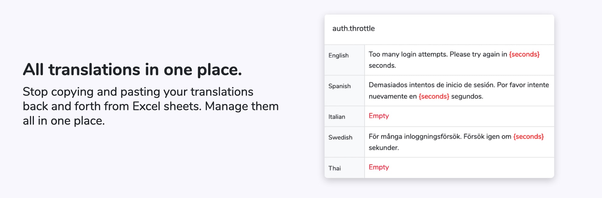This screenshot has height=198, width=602.
Task: Select the Spanish language row label
Action: 339,86
